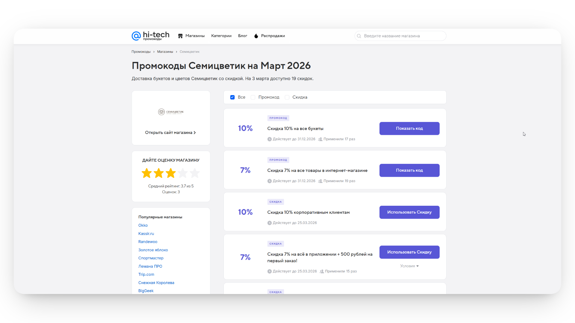Click the hi-tech промокоды logo
Viewport: 575px width, 323px height.
(150, 36)
